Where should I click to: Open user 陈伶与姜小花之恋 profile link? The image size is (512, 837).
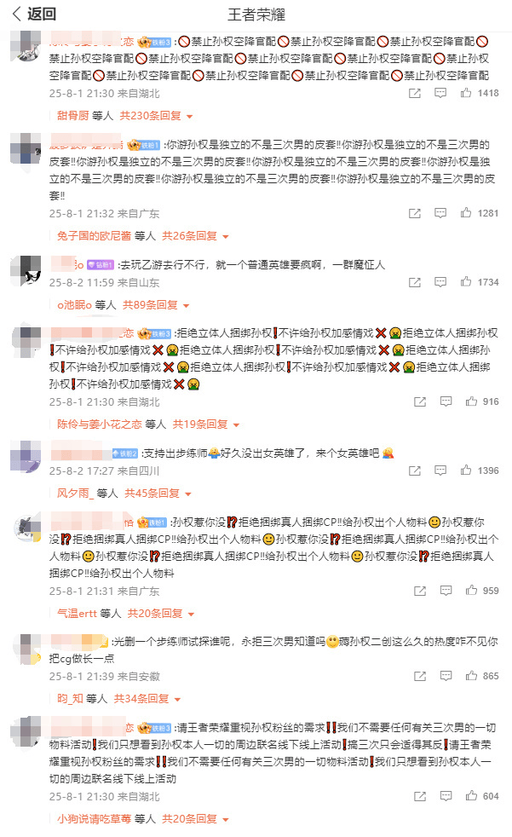pos(99,424)
